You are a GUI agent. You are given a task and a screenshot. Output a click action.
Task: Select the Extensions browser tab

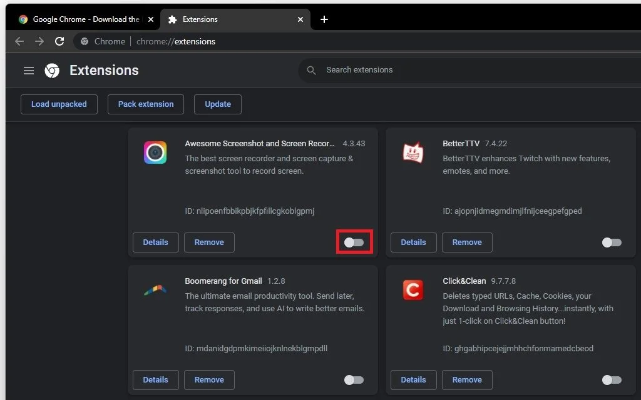pyautogui.click(x=207, y=19)
